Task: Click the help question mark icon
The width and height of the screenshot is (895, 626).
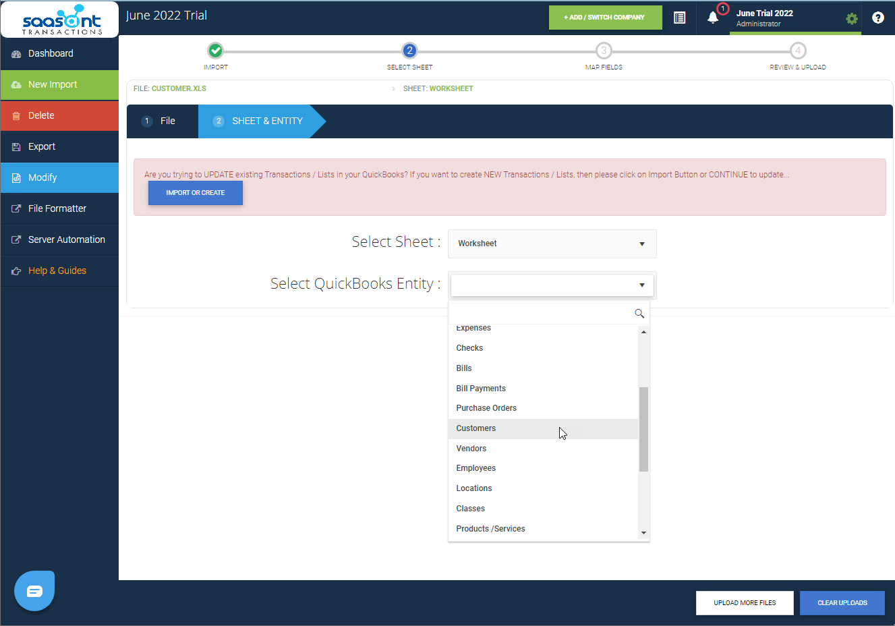Action: tap(877, 18)
